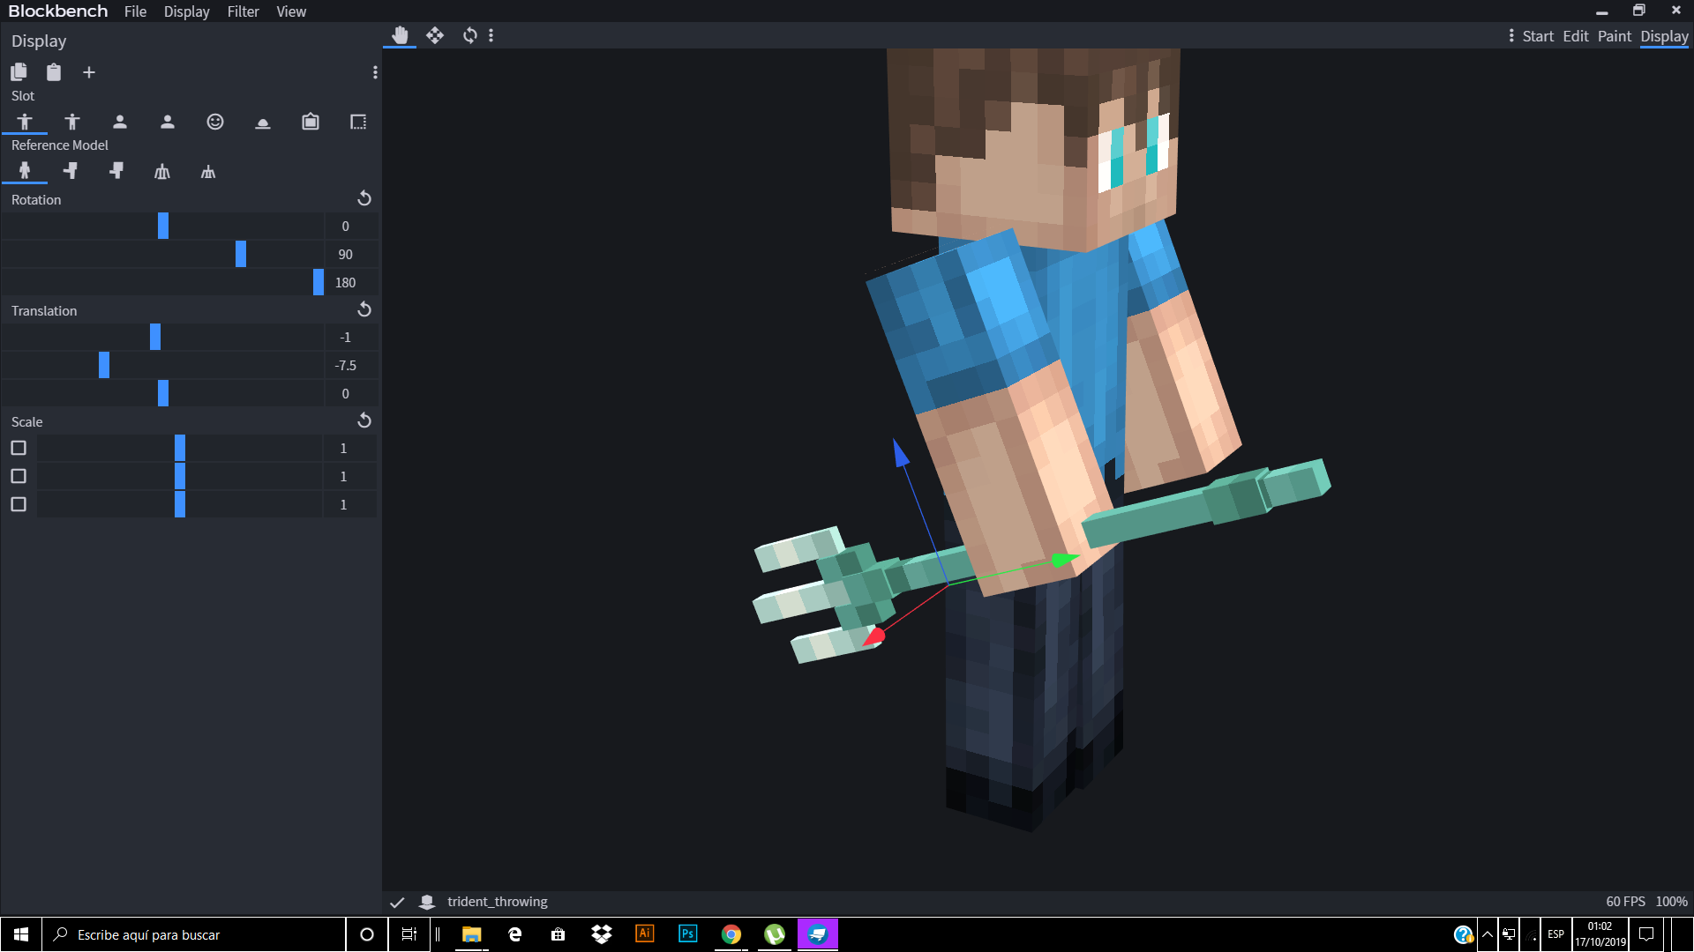The image size is (1694, 952).
Task: Activate the move tool in the viewport toolbar
Action: (434, 35)
